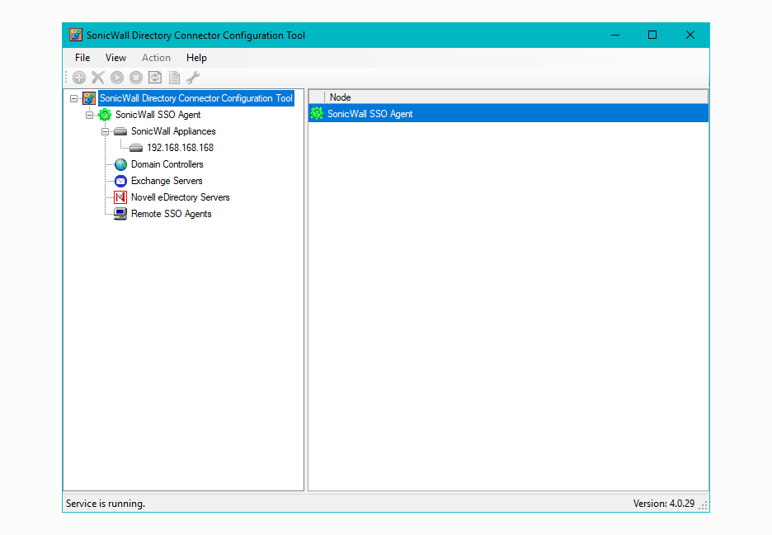Select SonicWall SSO Agent row in list
Viewport: 772px width, 535px height.
click(x=509, y=114)
